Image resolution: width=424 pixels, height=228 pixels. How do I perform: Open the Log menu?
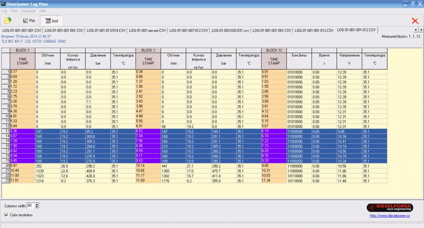tap(5, 11)
